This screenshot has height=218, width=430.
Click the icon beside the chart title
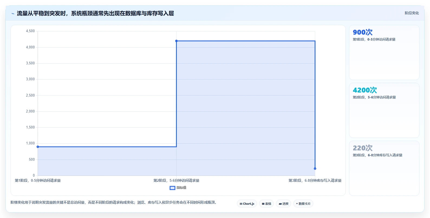[13, 14]
